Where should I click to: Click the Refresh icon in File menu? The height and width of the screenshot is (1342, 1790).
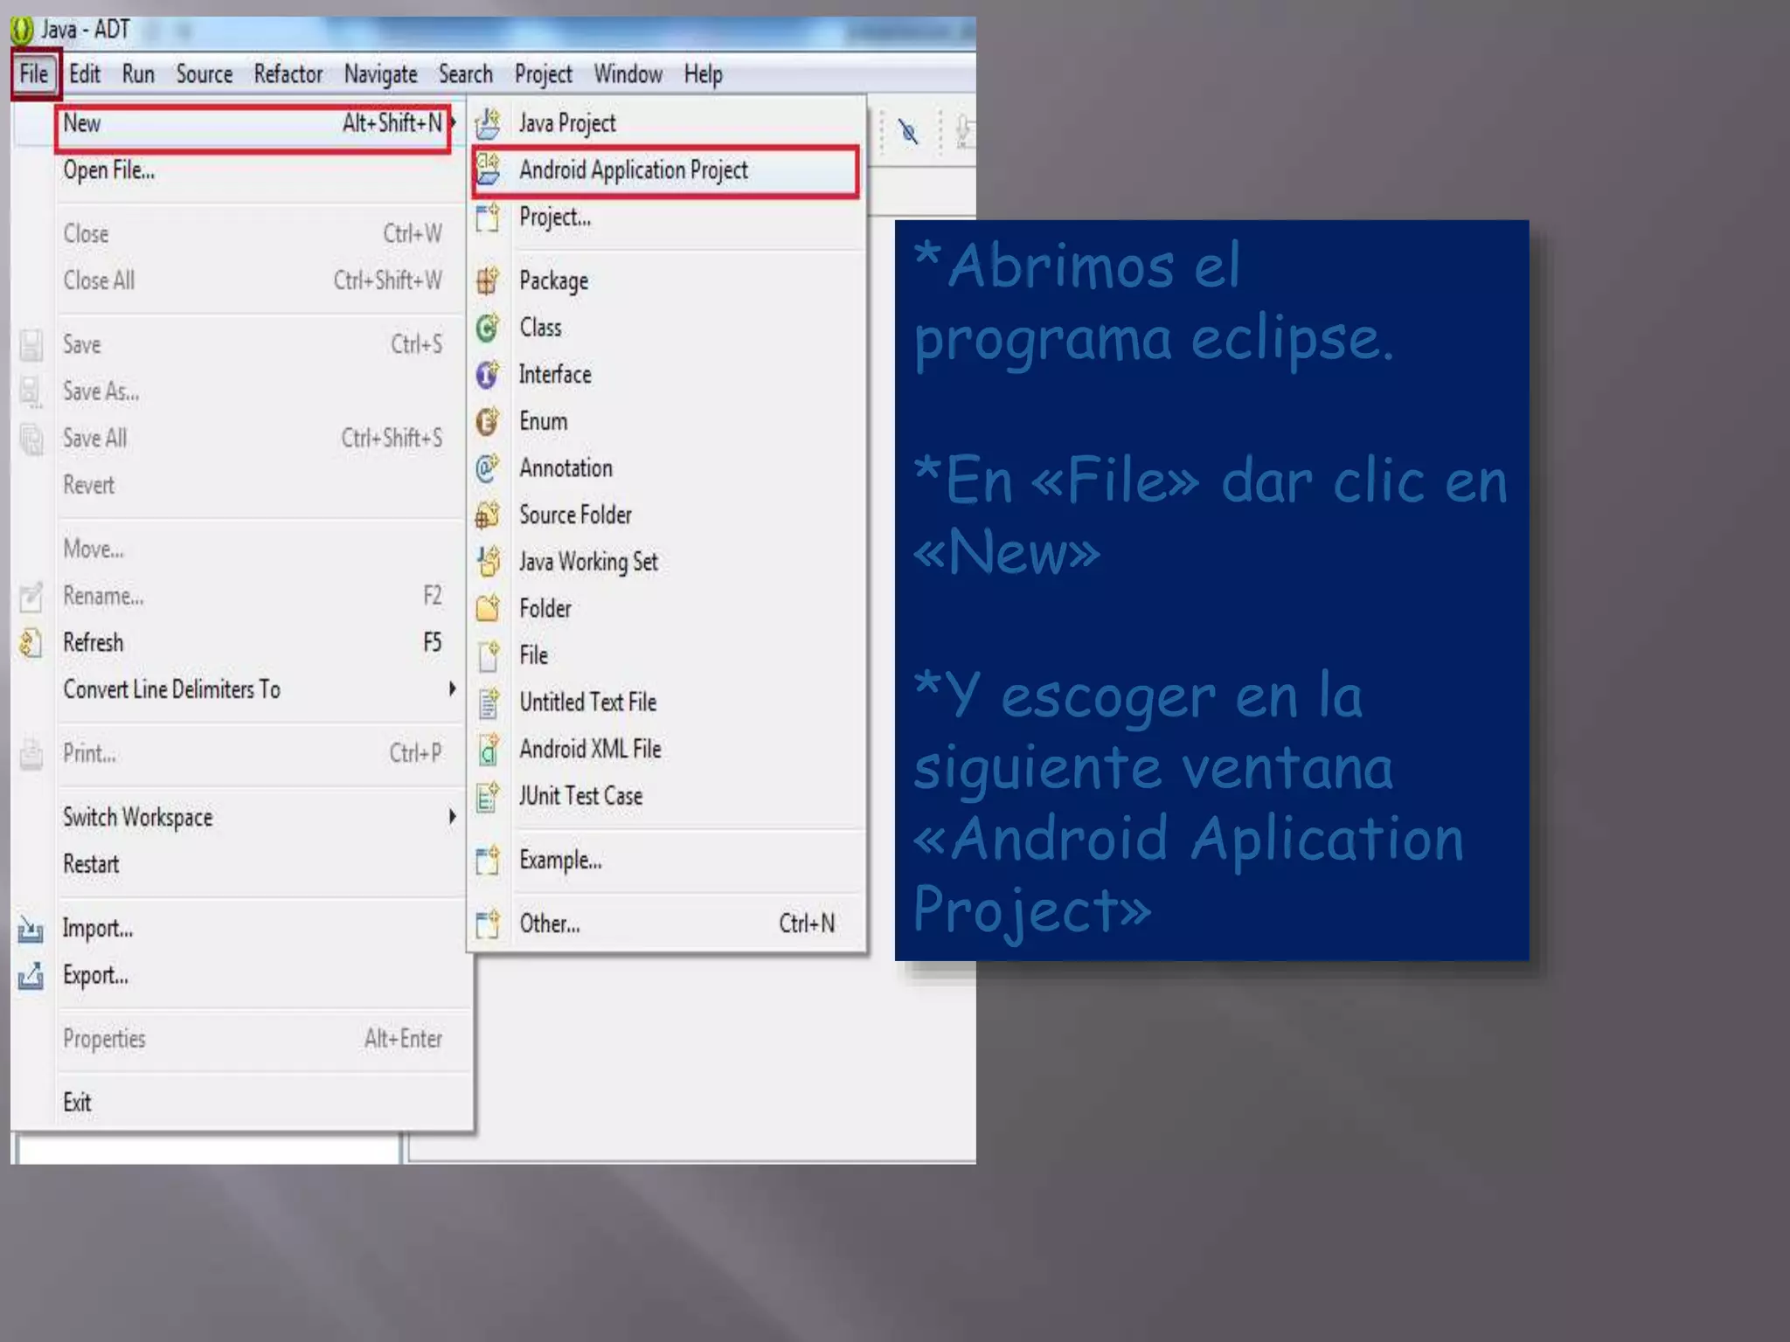31,643
